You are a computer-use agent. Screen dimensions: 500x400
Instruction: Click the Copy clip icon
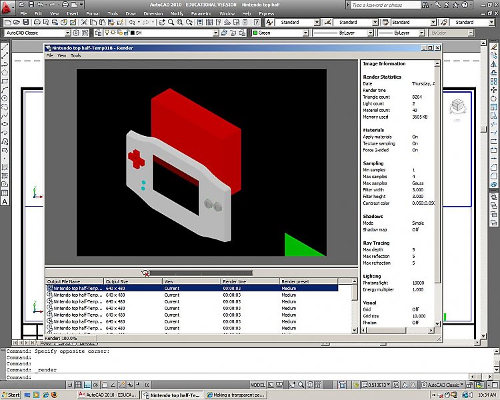pyautogui.click(x=93, y=22)
